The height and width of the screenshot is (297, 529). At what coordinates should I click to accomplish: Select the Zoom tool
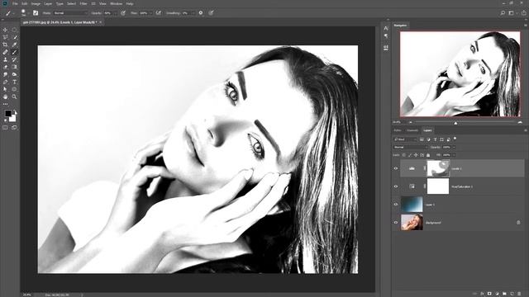pos(15,97)
